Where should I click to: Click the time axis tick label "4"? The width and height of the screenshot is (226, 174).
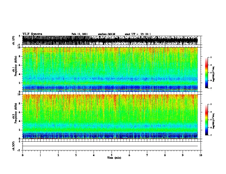[x=94, y=155]
